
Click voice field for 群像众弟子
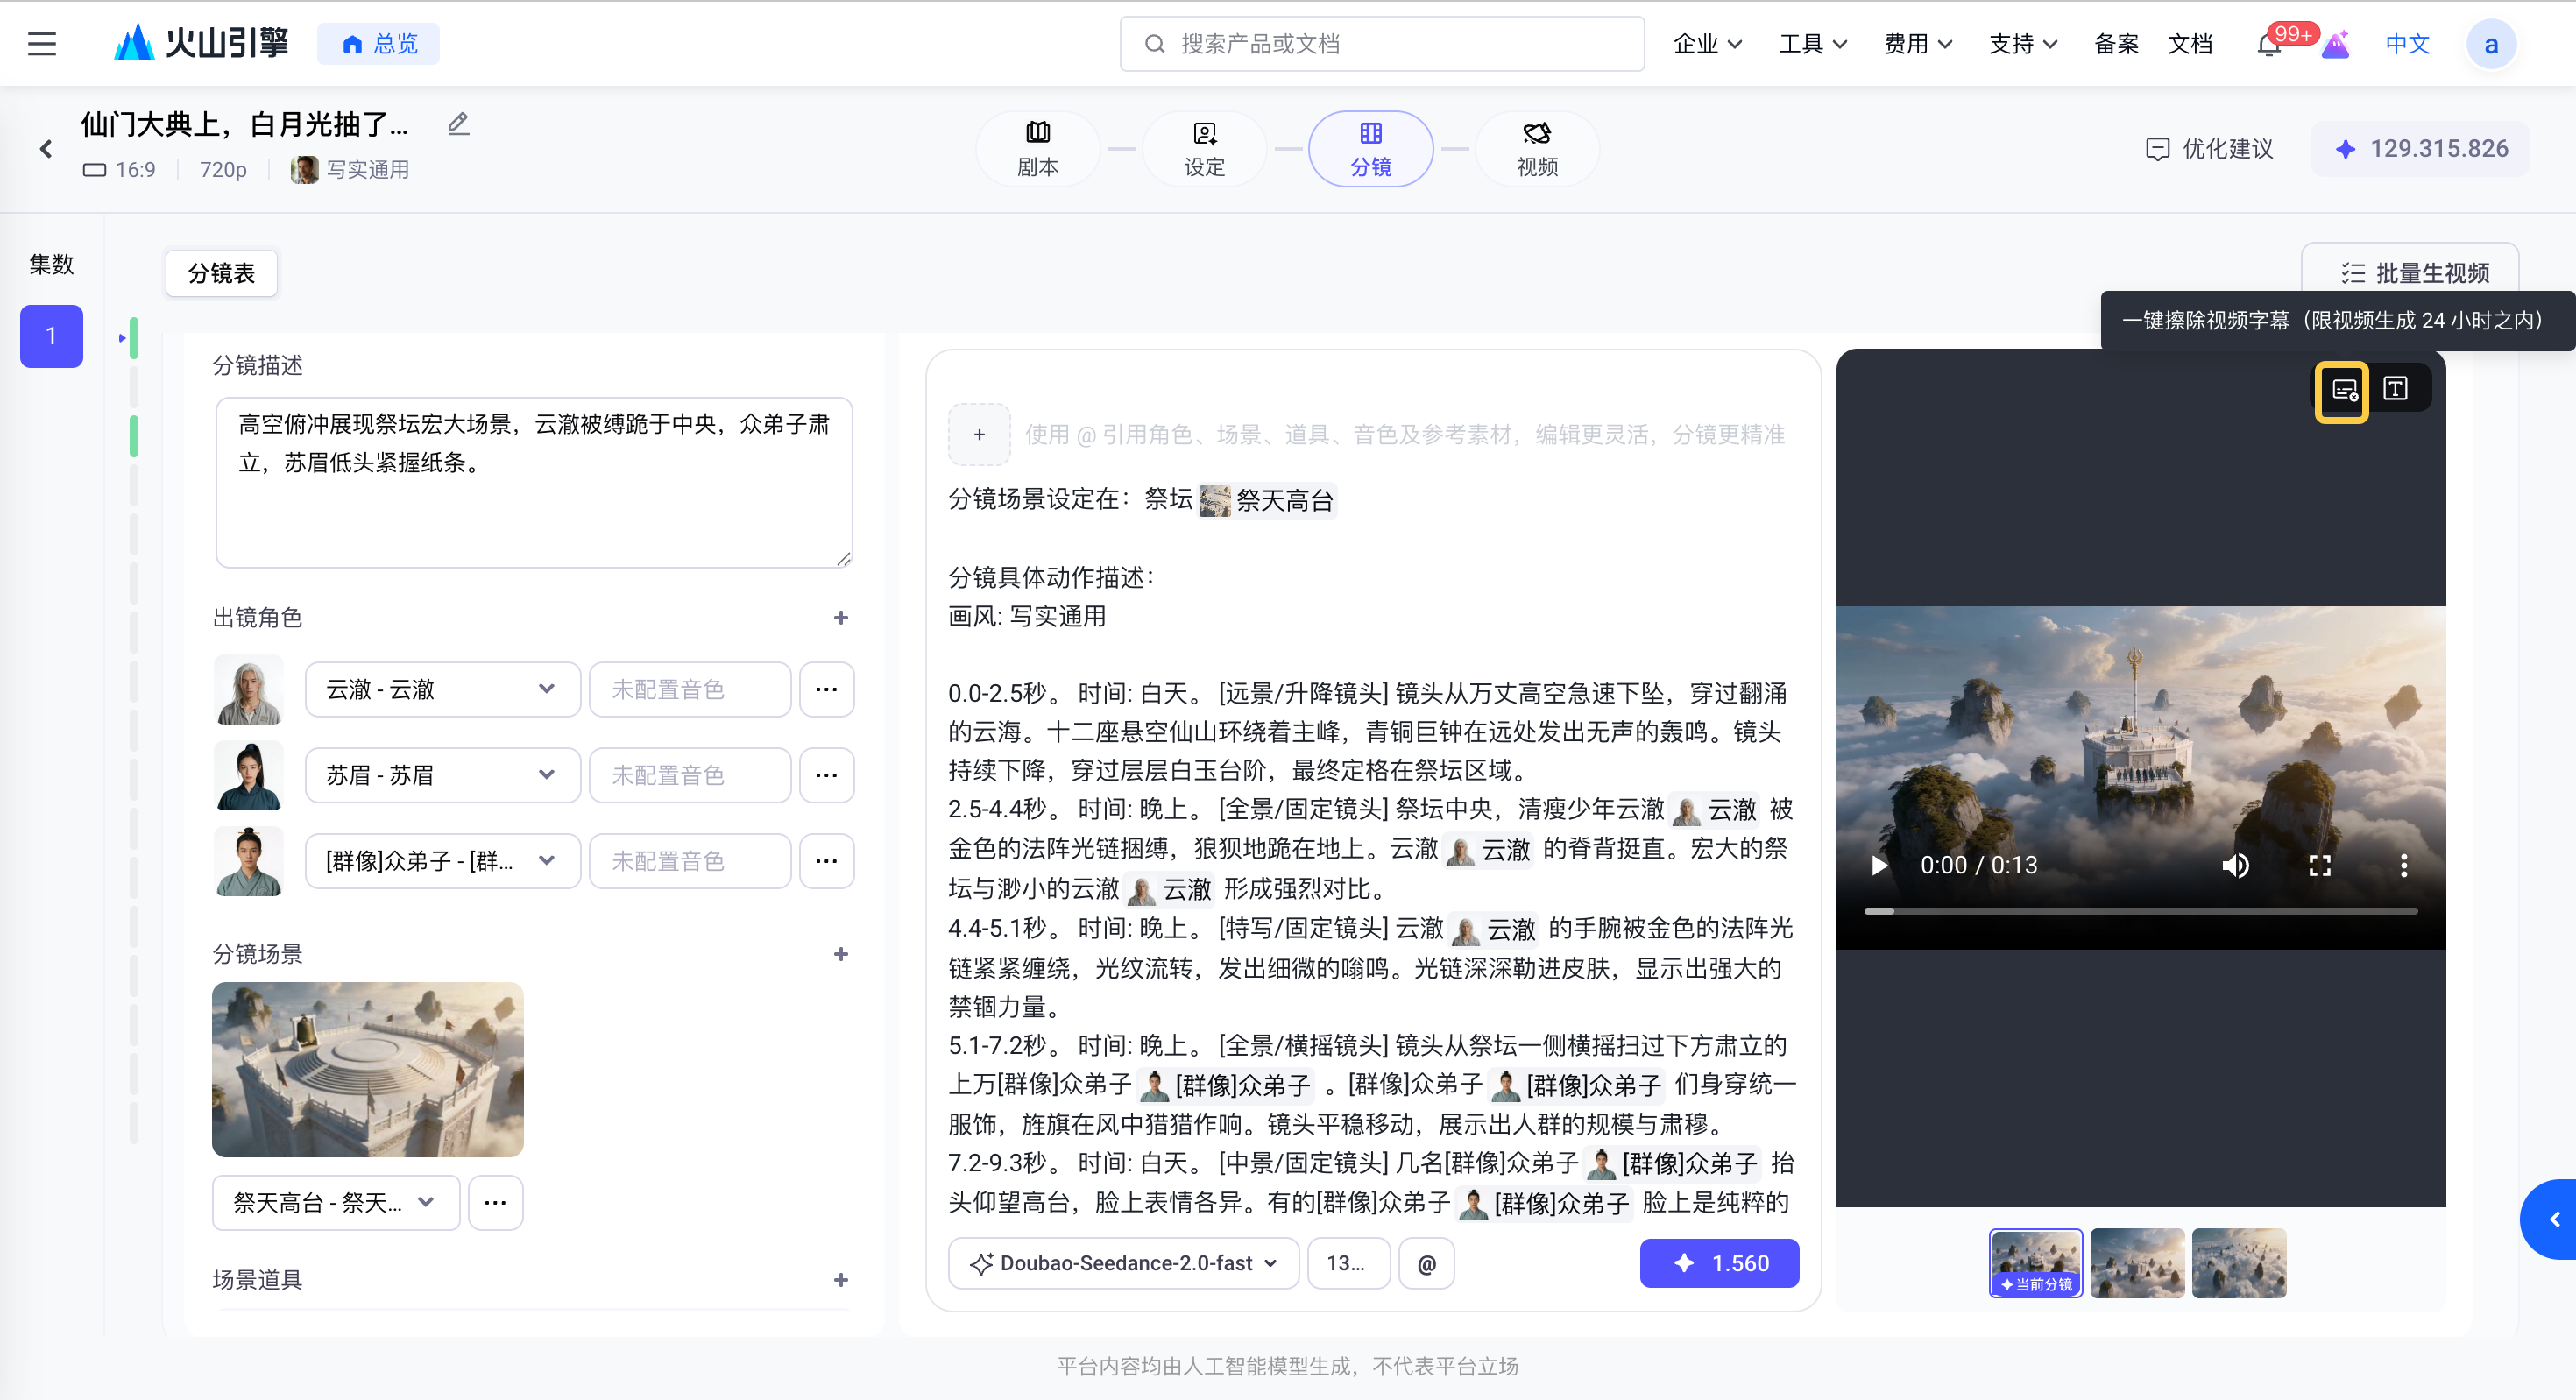point(690,861)
